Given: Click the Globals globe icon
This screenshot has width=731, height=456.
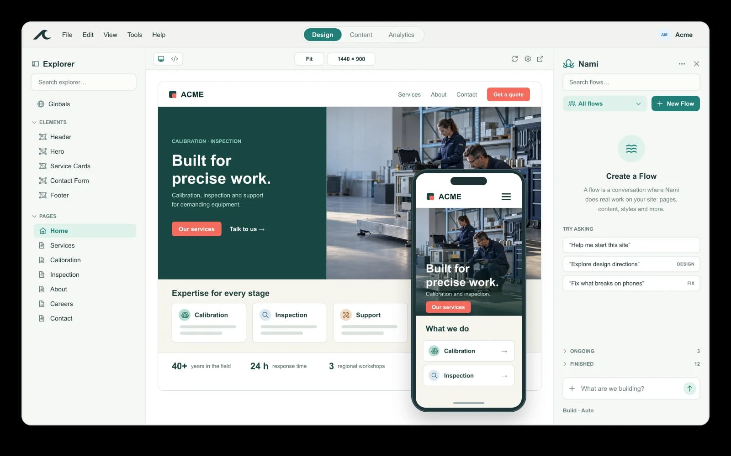Looking at the screenshot, I should [41, 104].
